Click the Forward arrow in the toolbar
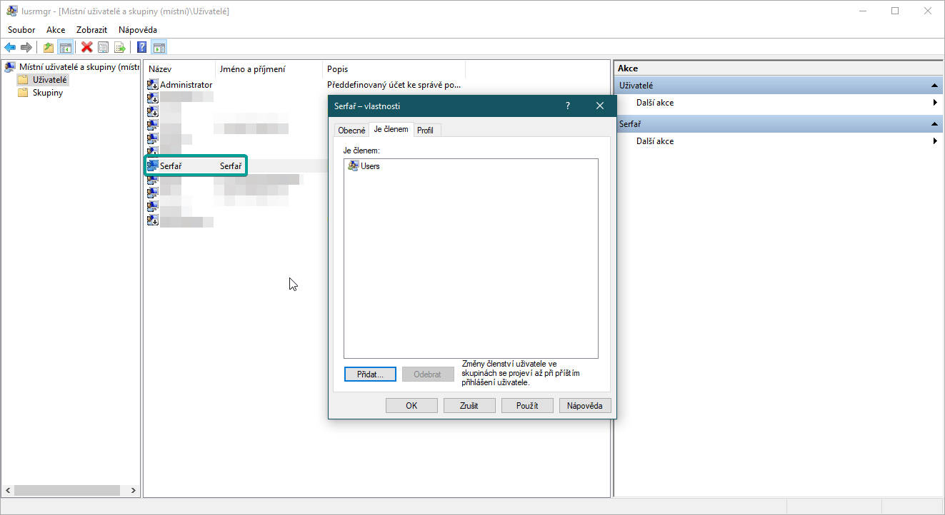This screenshot has width=945, height=515. [26, 48]
